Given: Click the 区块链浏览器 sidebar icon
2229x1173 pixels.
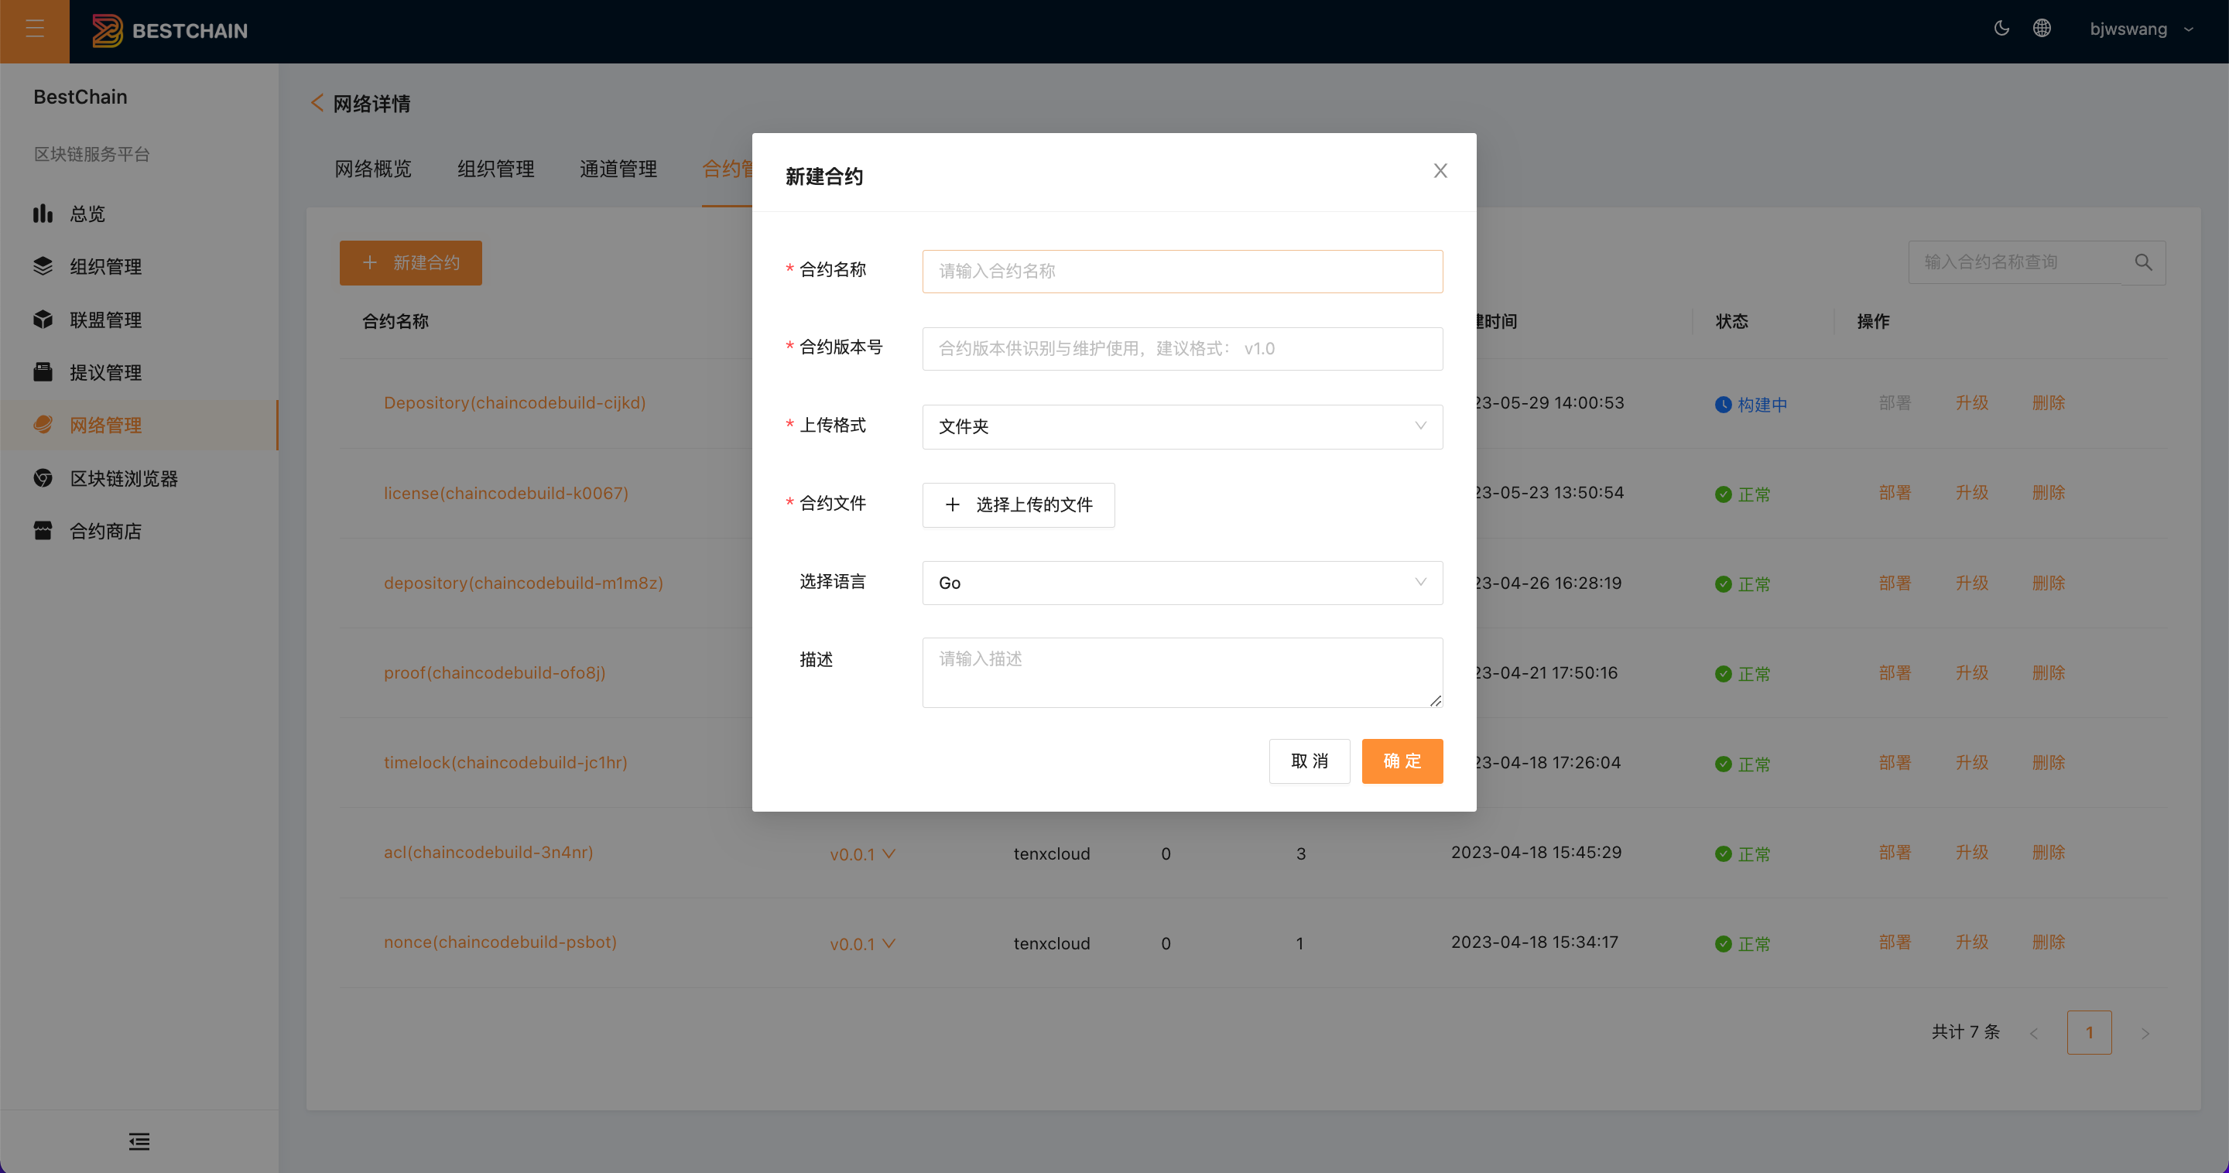Looking at the screenshot, I should 43,477.
